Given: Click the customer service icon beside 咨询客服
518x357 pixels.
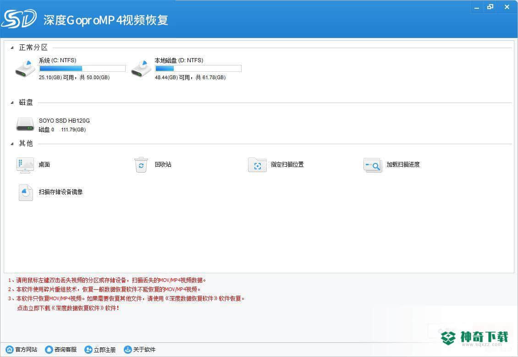Looking at the screenshot, I should point(49,349).
